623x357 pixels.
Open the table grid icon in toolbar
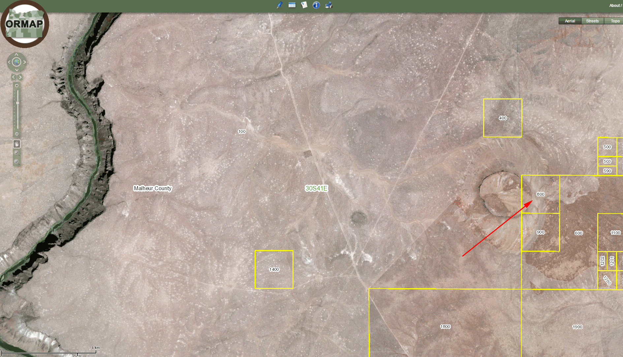pos(292,5)
